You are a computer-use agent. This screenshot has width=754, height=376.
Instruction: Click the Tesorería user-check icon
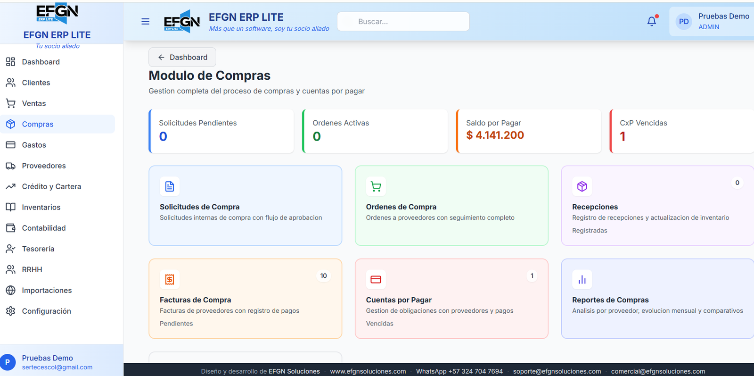coord(10,249)
